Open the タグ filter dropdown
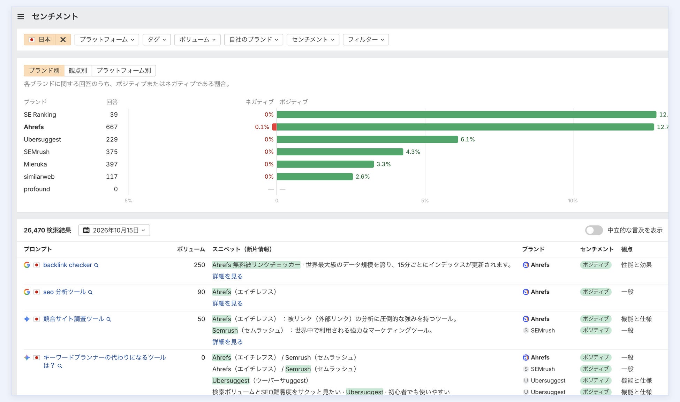The width and height of the screenshot is (680, 402). (x=157, y=40)
